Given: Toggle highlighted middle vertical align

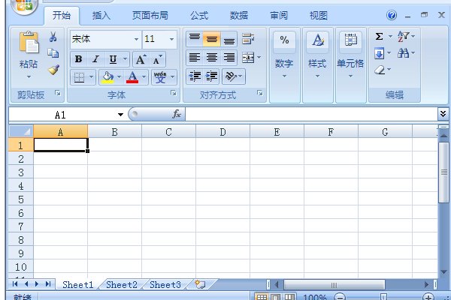Looking at the screenshot, I should [212, 38].
